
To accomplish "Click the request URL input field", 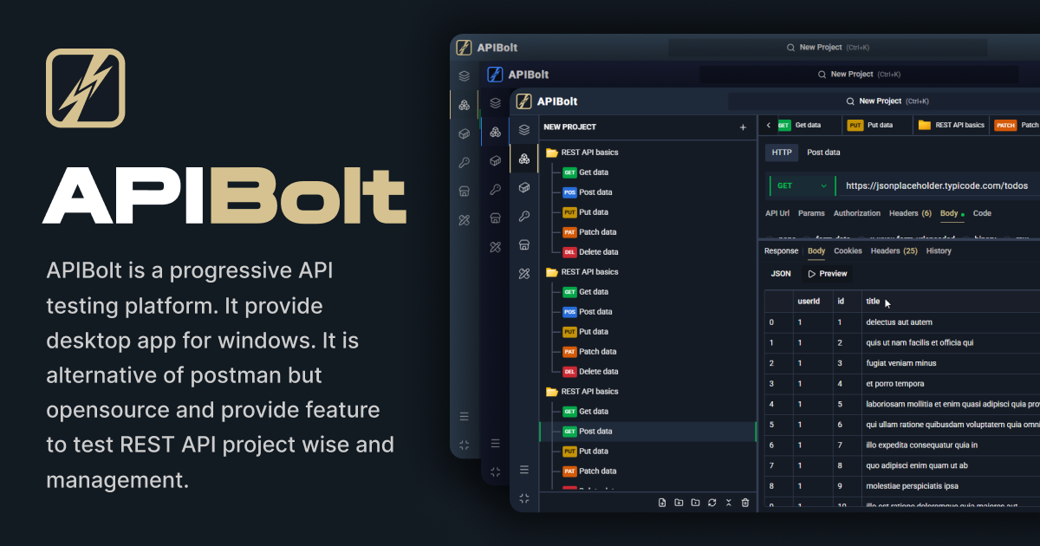I will [x=939, y=185].
